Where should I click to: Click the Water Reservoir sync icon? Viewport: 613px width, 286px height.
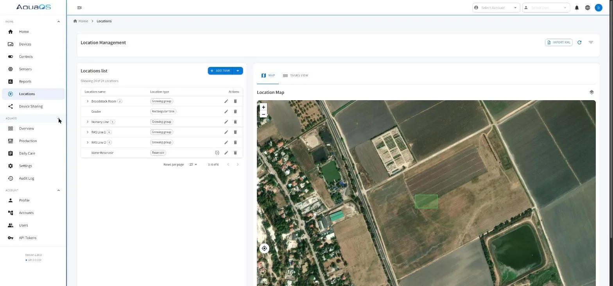pyautogui.click(x=217, y=153)
